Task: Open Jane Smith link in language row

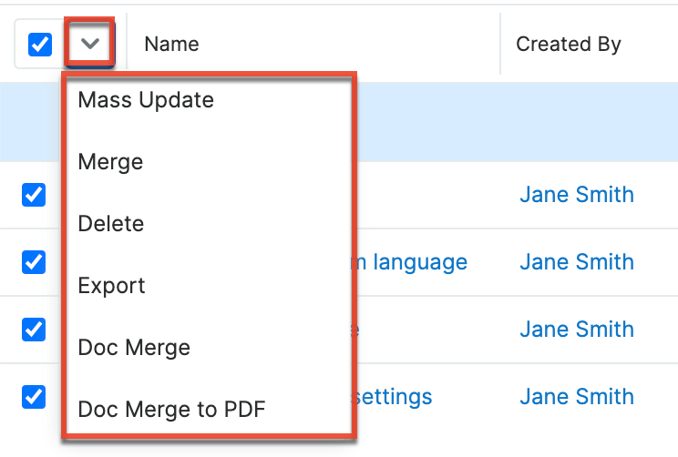Action: 576,262
